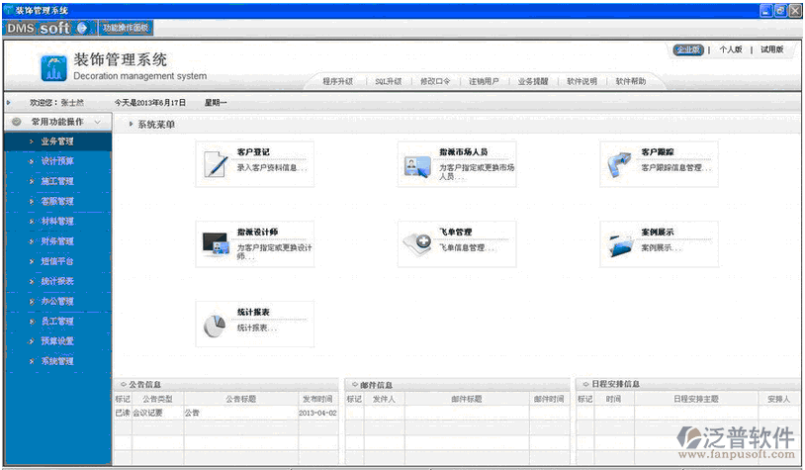Image resolution: width=805 pixels, height=470 pixels.
Task: Click the DMS soft arrow icon
Action: [x=82, y=28]
